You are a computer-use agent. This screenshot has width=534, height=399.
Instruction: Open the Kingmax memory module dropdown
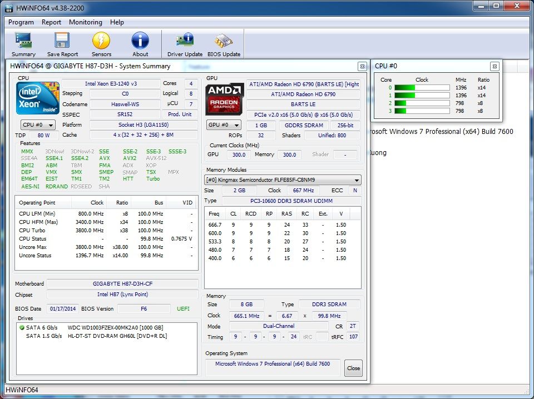pos(283,179)
